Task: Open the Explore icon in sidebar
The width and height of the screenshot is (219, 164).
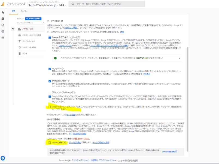Action: point(3,25)
